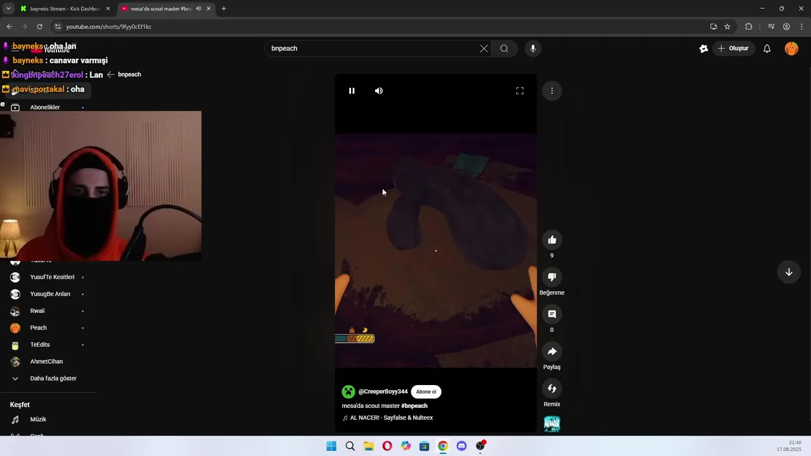This screenshot has height=456, width=811.
Task: Open the Windows Start menu
Action: 331,446
